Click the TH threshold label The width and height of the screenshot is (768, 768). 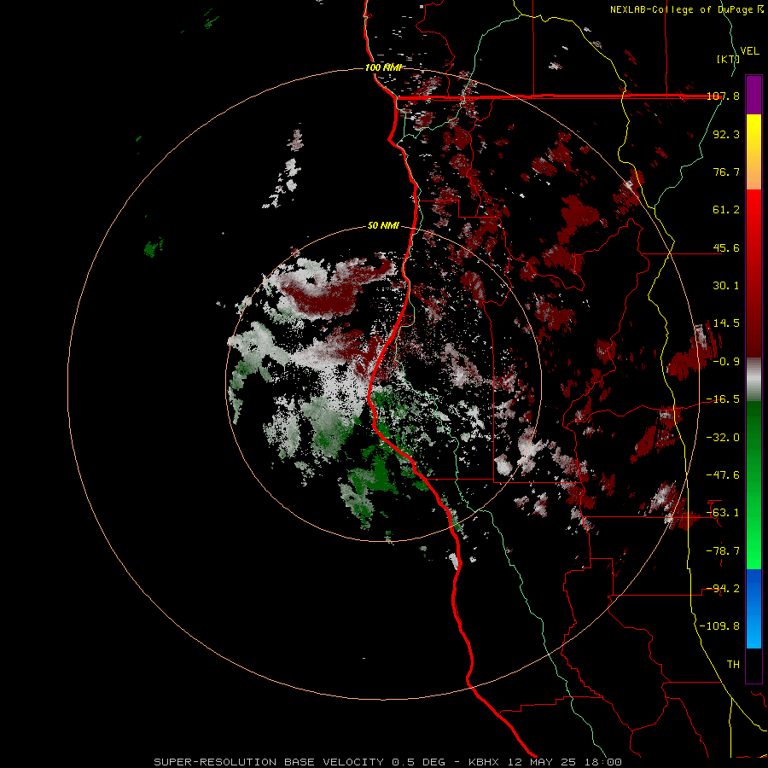coord(733,665)
